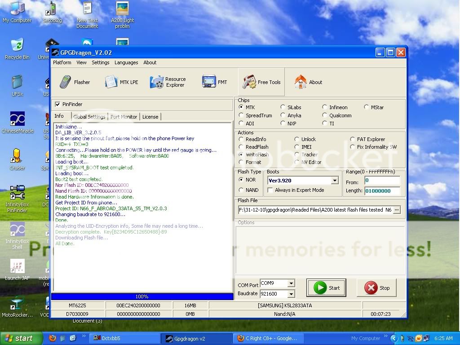Select the MTK chip radio button

click(241, 107)
